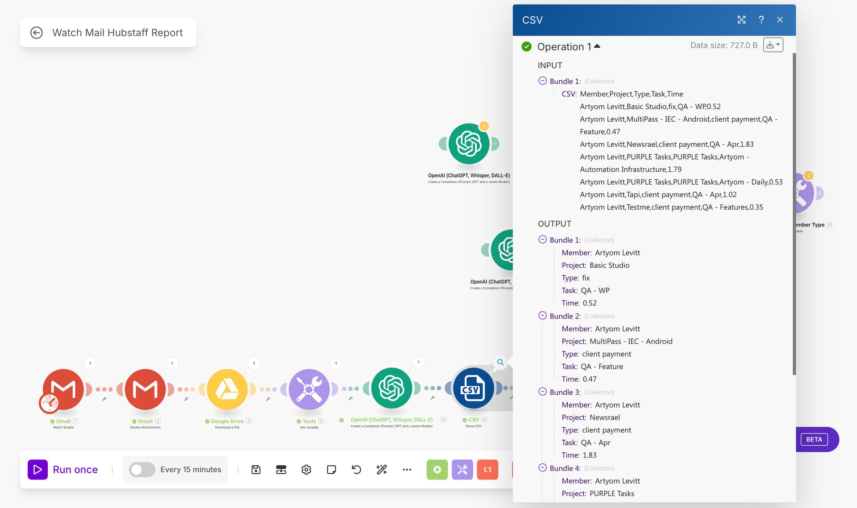Image resolution: width=857 pixels, height=508 pixels.
Task: Open the Gmail Iterate Attachments module
Action: tap(145, 389)
